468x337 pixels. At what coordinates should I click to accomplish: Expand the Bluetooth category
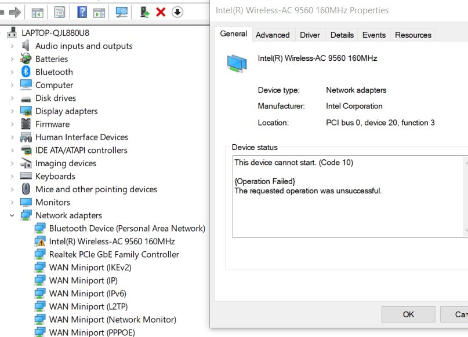(12, 72)
